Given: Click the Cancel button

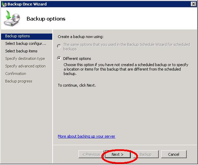Looking at the screenshot, I should (x=174, y=154).
